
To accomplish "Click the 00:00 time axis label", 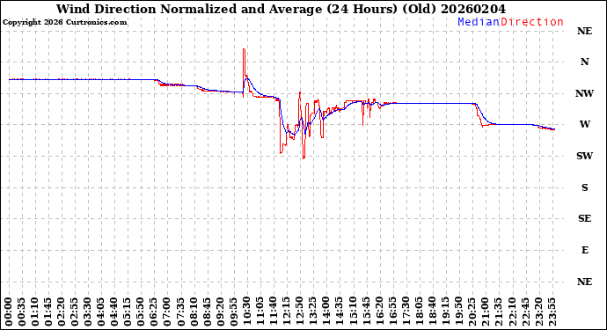I will coord(9,312).
